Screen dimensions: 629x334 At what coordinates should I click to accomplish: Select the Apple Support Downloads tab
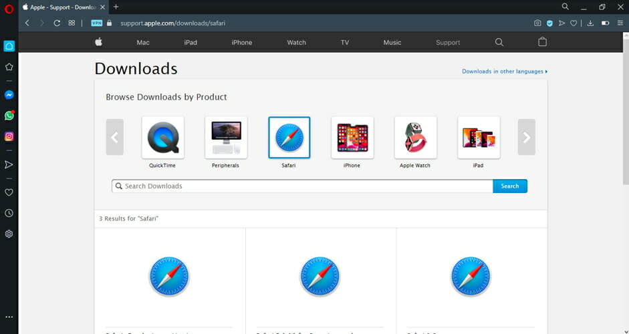(64, 7)
